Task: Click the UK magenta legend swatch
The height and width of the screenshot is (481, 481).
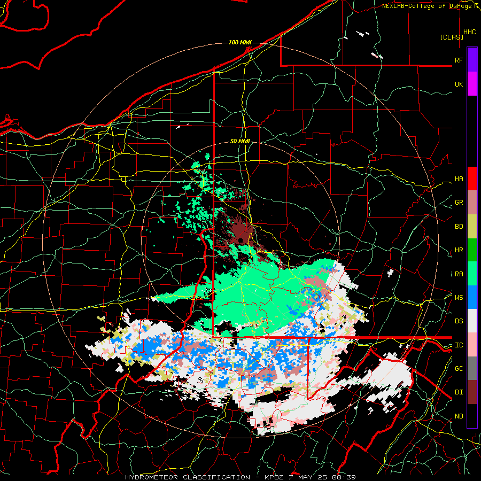Action: tap(472, 84)
